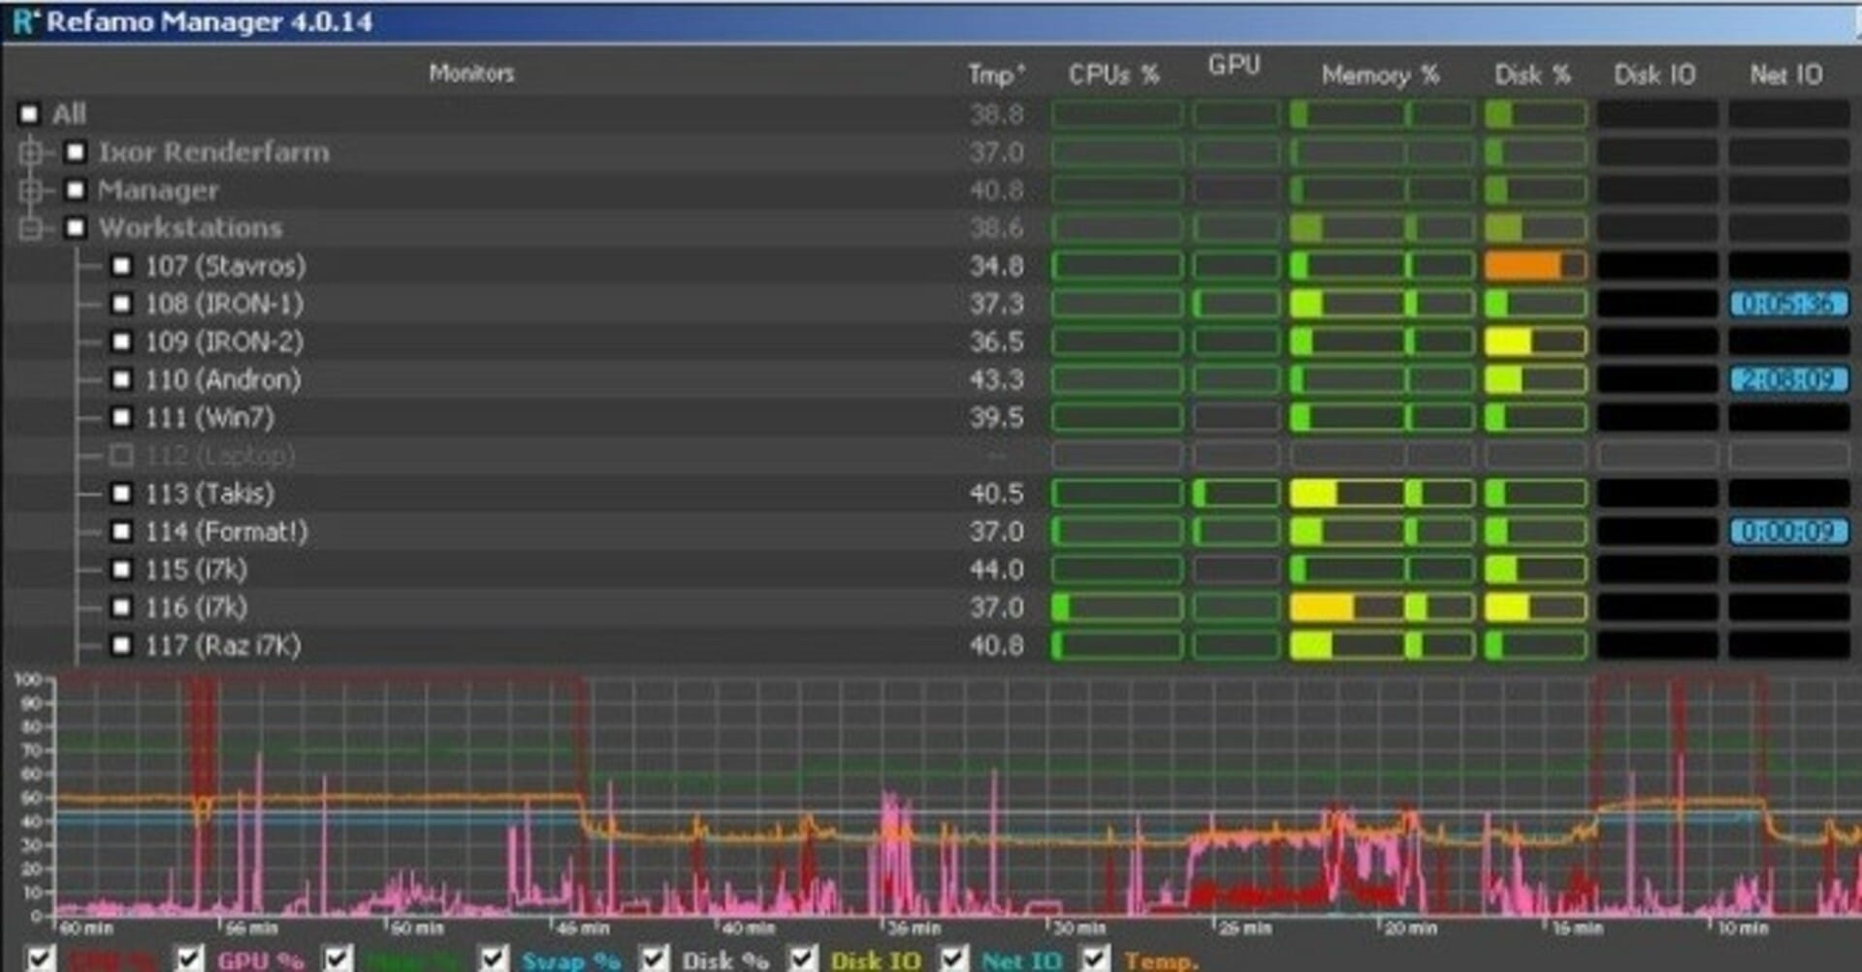1862x972 pixels.
Task: Click the 100 label on graph's vertical axis
Action: [x=27, y=680]
